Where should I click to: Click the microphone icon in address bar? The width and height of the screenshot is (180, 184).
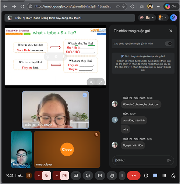click(x=123, y=6)
